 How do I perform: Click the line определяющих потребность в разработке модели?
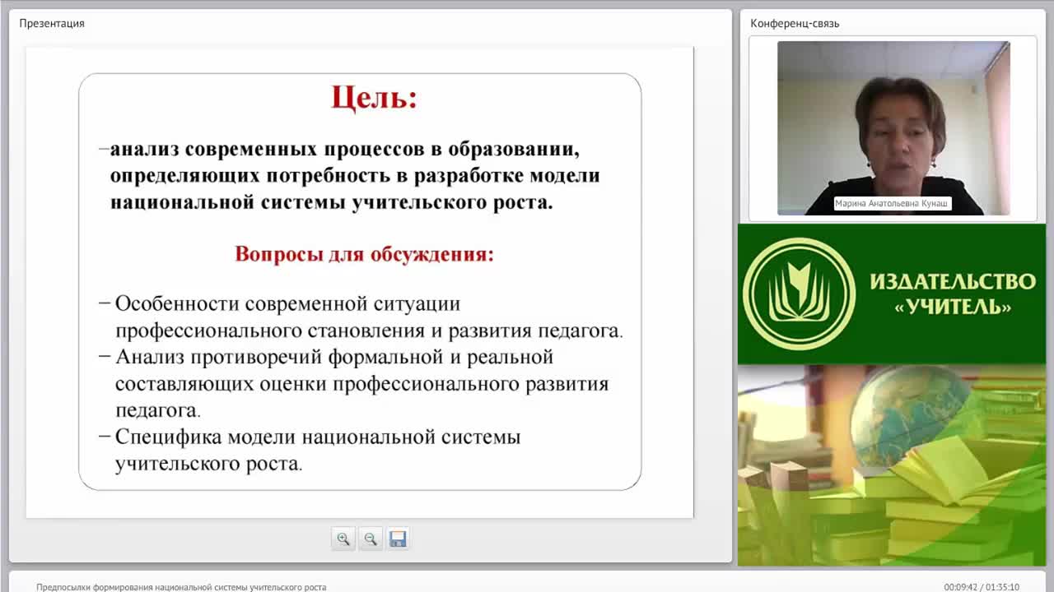point(355,175)
